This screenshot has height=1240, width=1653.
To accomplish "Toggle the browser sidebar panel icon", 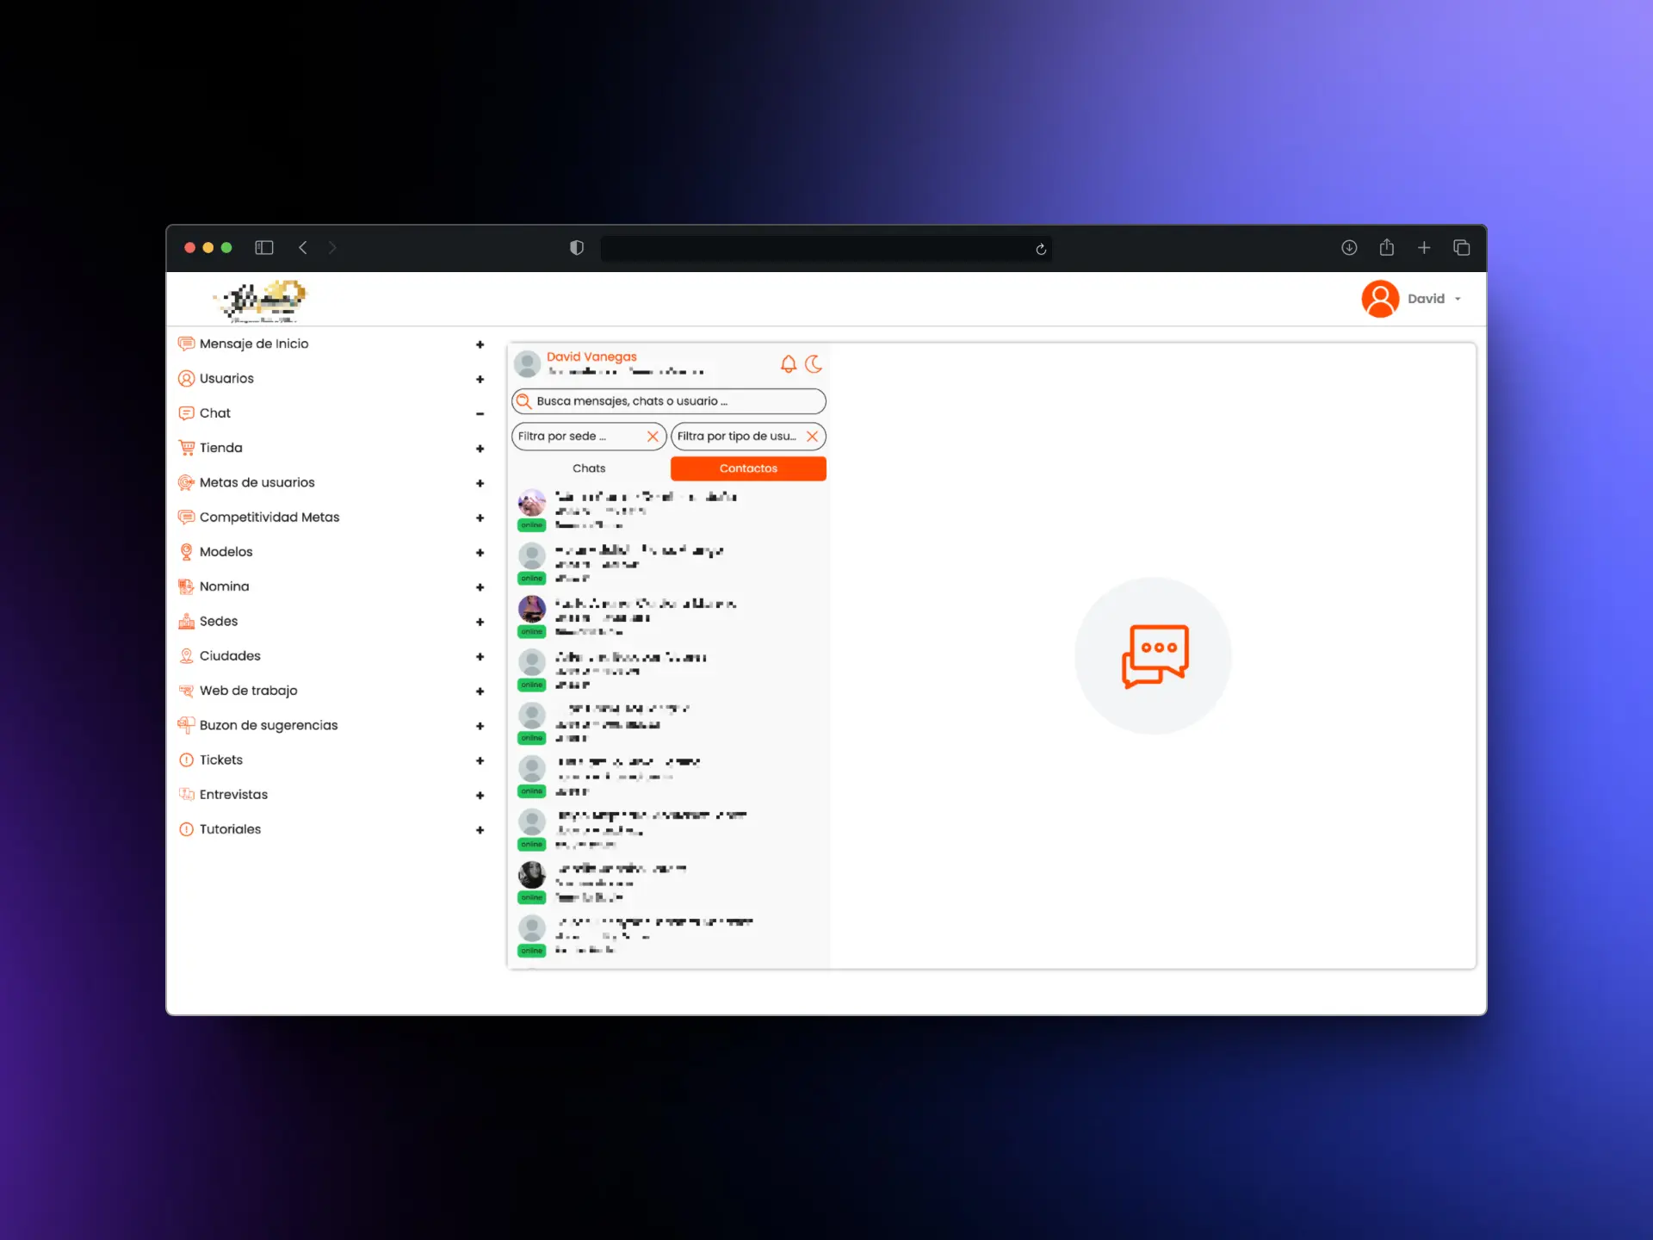I will point(264,248).
